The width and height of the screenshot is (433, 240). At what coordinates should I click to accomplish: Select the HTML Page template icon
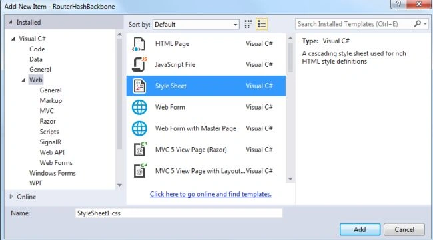[x=139, y=44]
